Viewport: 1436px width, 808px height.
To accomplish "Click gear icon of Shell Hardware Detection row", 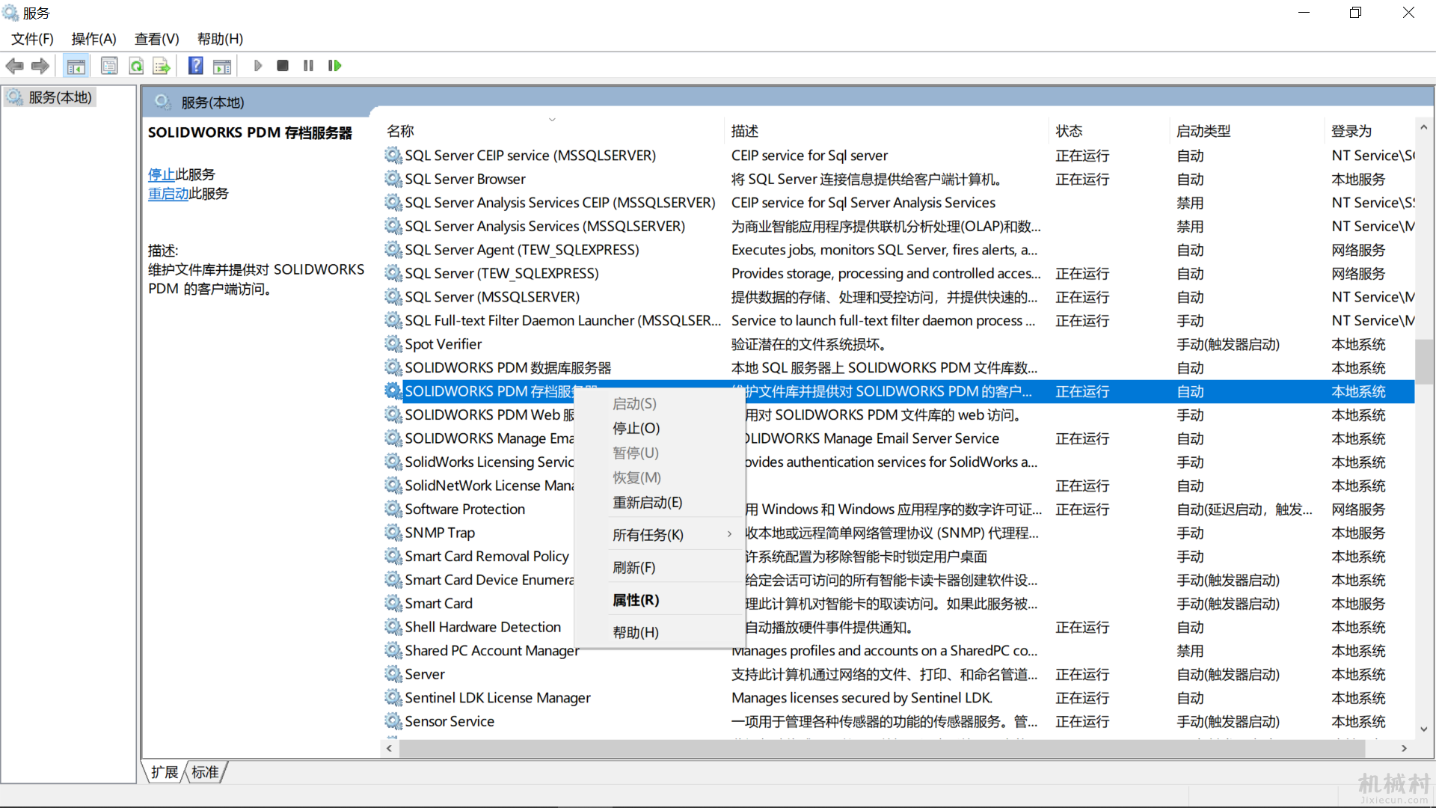I will [x=393, y=627].
